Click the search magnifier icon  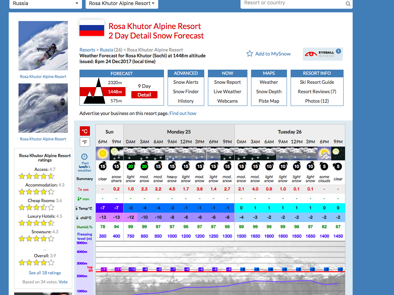(348, 4)
